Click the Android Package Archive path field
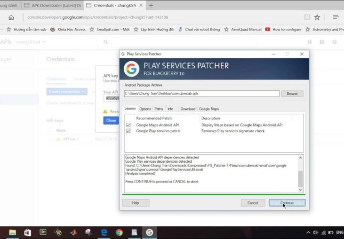The width and height of the screenshot is (344, 239). click(x=201, y=94)
